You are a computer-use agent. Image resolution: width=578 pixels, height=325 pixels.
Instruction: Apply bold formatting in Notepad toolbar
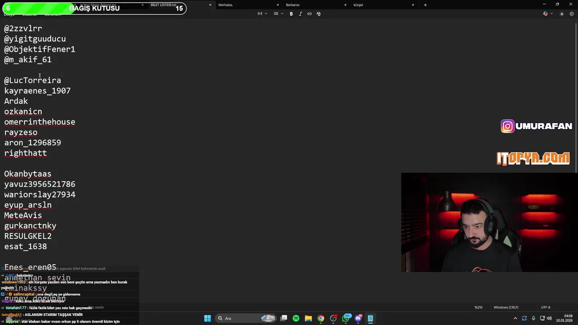pyautogui.click(x=291, y=14)
